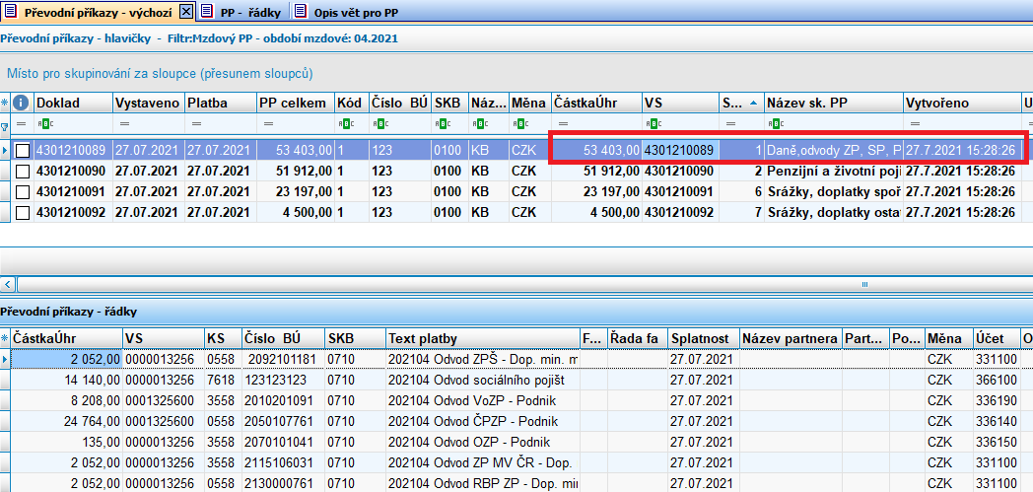Select VS cell 4301210091
Screen dimensions: 1033x492
click(x=680, y=191)
